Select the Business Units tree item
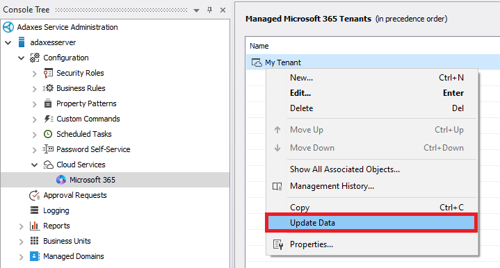Image resolution: width=500 pixels, height=268 pixels. pos(67,241)
